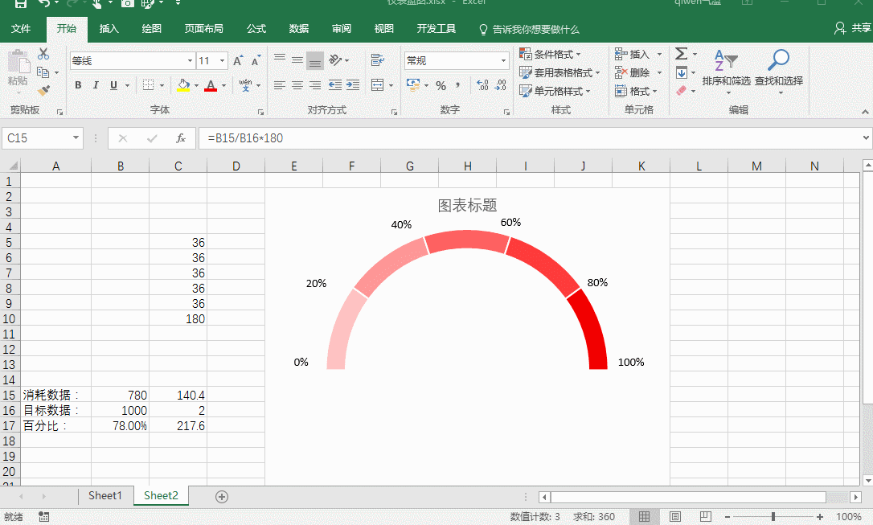The image size is (873, 525).
Task: Open number format dropdown 常规
Action: (x=503, y=60)
